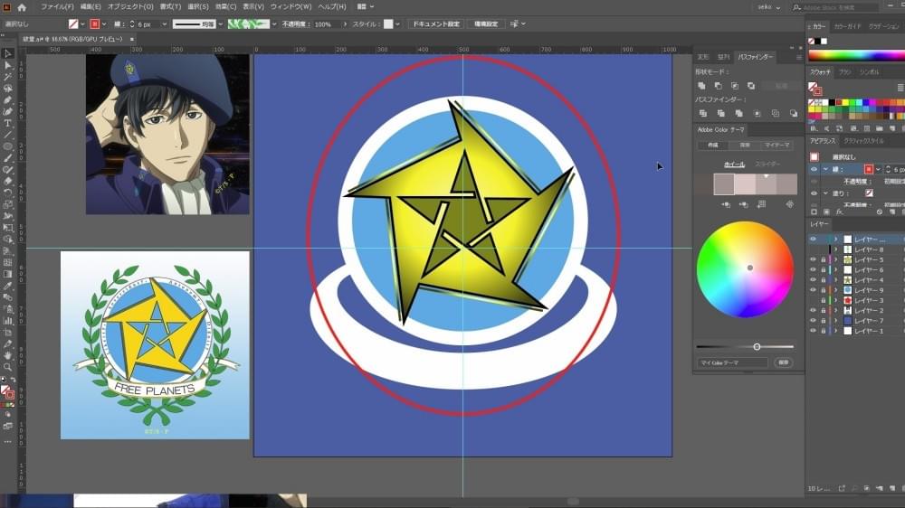Click the Home icon in top bar
Image resolution: width=905 pixels, height=508 pixels.
pyautogui.click(x=22, y=7)
